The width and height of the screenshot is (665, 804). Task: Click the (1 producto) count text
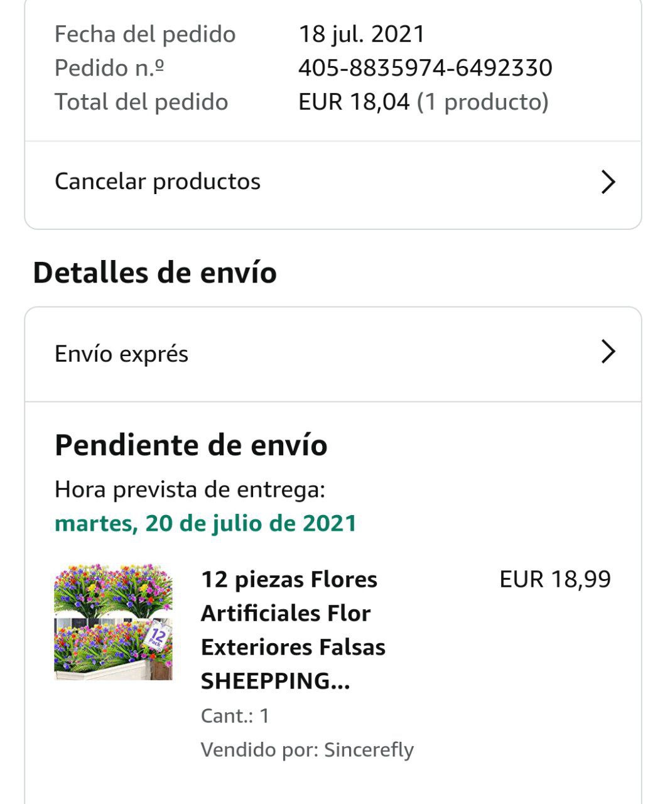pyautogui.click(x=483, y=102)
